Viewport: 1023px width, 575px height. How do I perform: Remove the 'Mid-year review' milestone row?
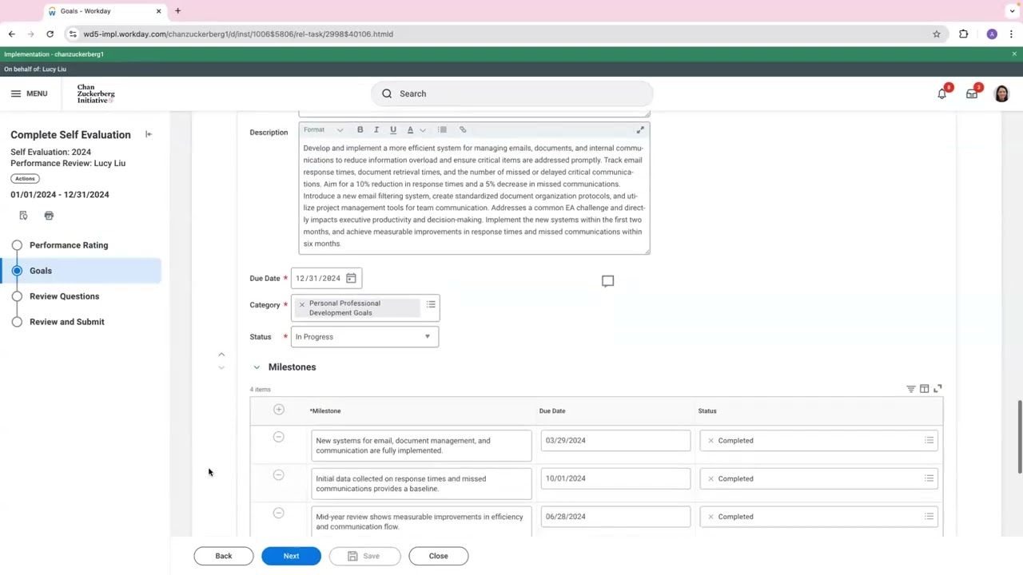click(x=278, y=514)
